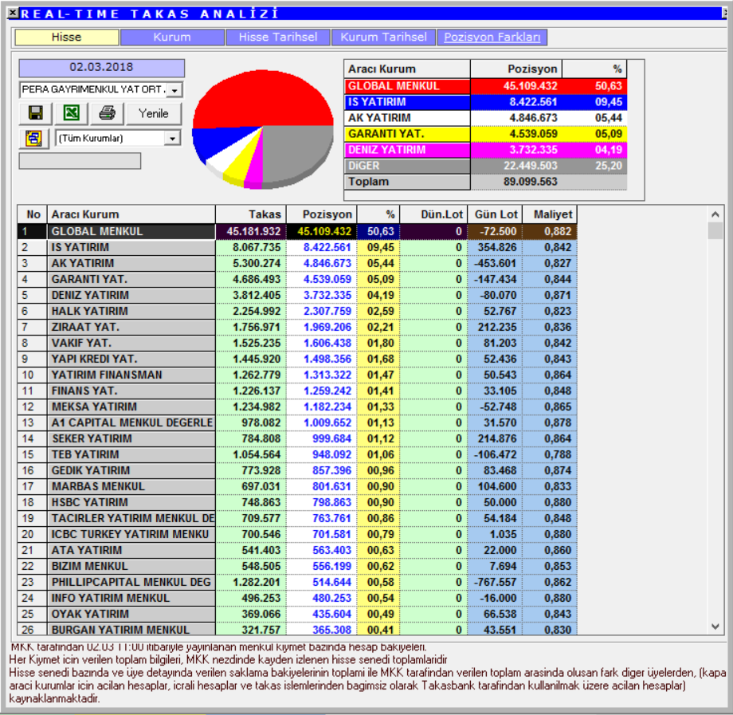Click the Toplam total row in legend

486,182
